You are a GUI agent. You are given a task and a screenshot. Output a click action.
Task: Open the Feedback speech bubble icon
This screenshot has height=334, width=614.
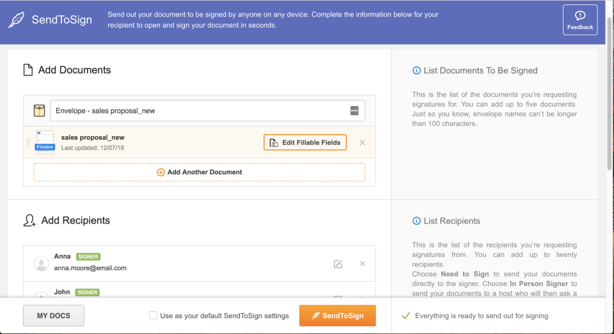click(580, 15)
